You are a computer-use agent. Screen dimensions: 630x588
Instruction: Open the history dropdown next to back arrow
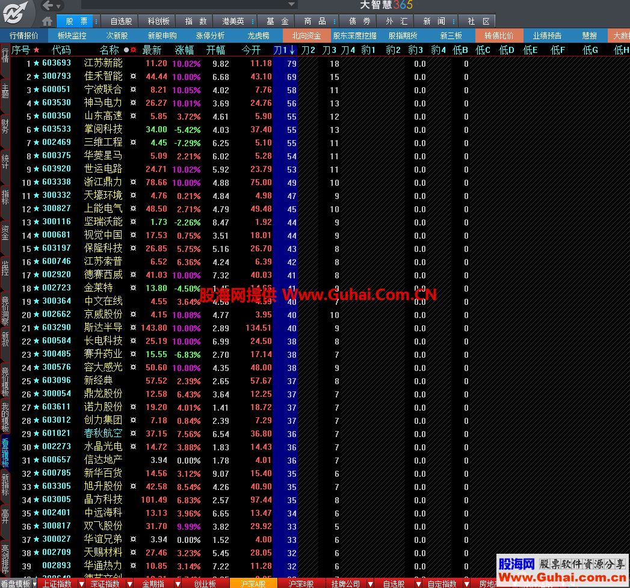tap(58, 6)
